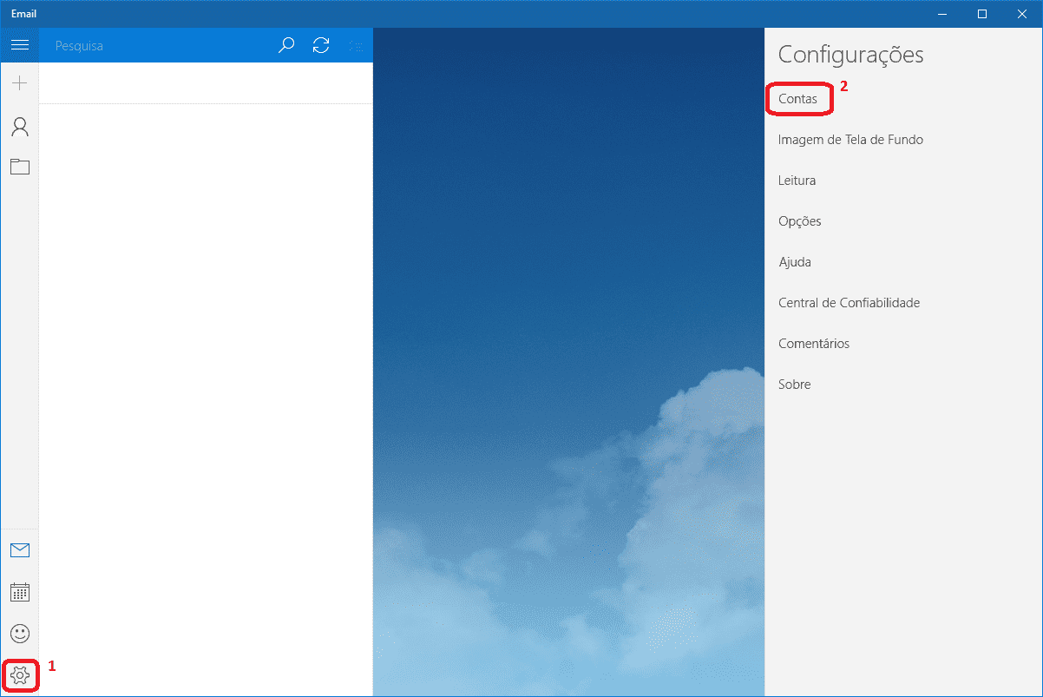Open the Ajuda help entry
1043x697 pixels.
pos(795,262)
